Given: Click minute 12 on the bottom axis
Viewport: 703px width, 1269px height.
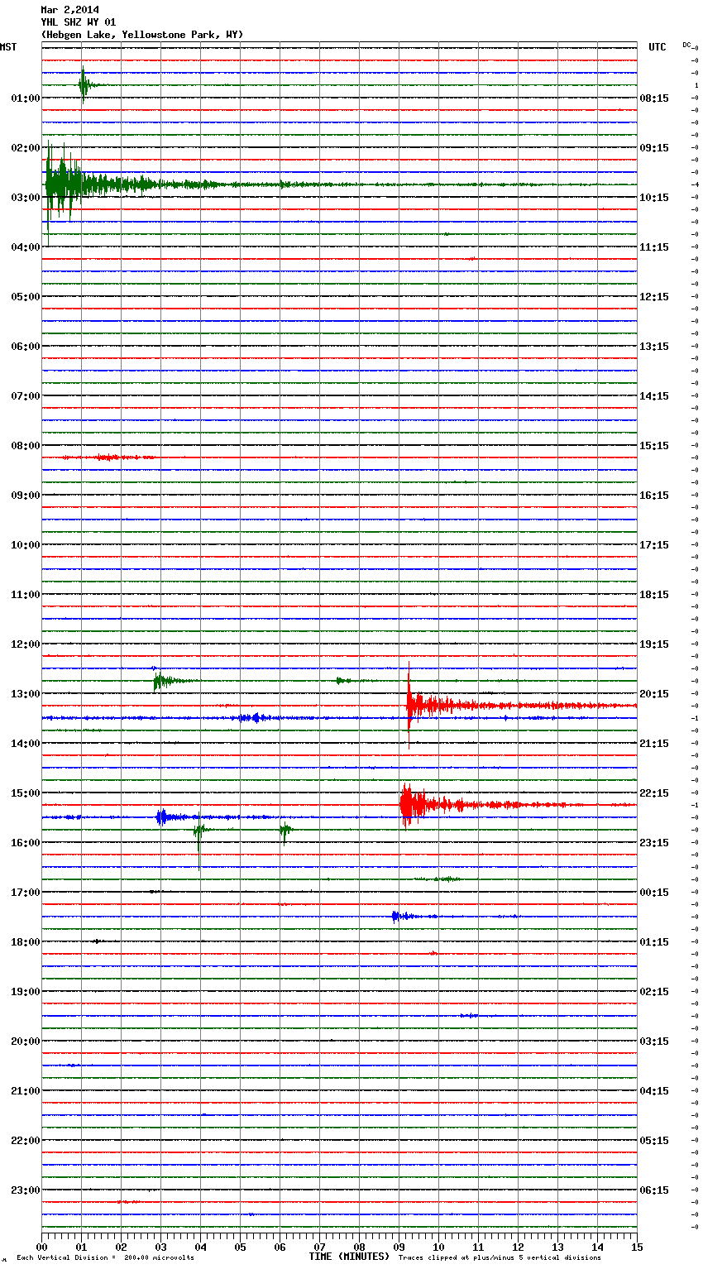Looking at the screenshot, I should pos(518,1247).
